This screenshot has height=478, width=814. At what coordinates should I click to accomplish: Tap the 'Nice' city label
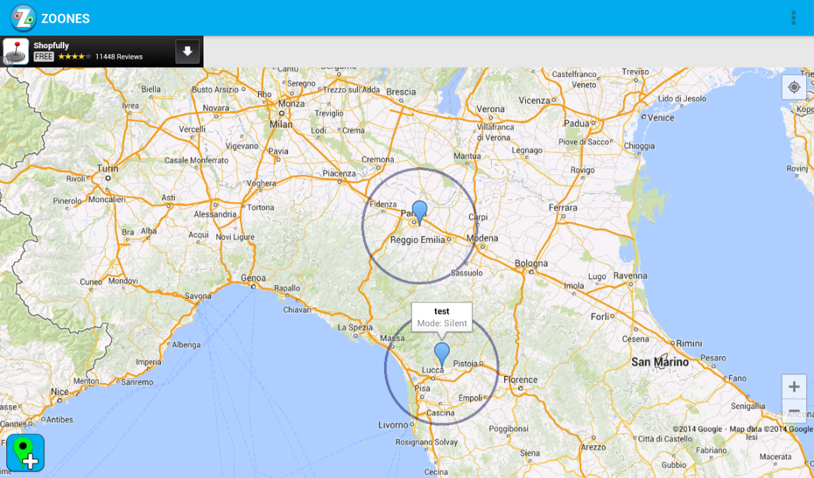click(x=59, y=392)
